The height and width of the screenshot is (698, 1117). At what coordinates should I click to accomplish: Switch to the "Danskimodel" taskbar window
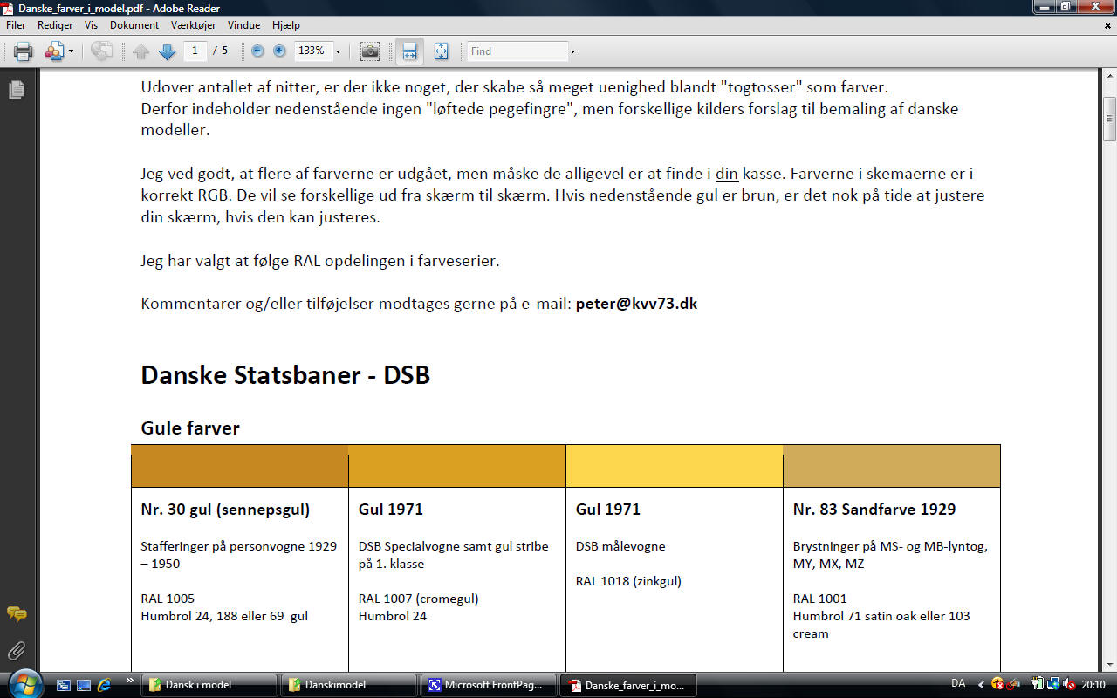coord(348,685)
